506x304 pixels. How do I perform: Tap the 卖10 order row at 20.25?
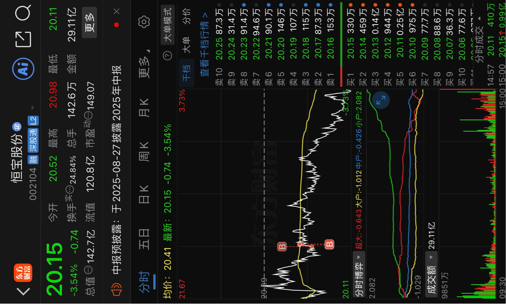point(219,45)
